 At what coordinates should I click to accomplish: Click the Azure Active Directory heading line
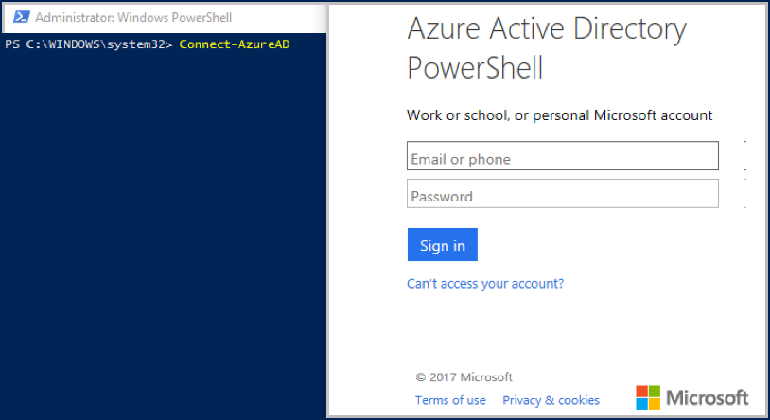[546, 29]
